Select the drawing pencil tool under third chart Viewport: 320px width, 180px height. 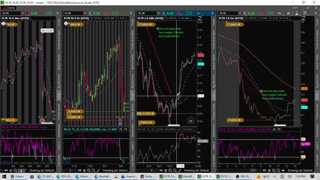(x=180, y=170)
